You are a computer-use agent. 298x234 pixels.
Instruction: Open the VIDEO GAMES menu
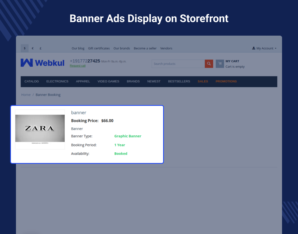point(108,81)
